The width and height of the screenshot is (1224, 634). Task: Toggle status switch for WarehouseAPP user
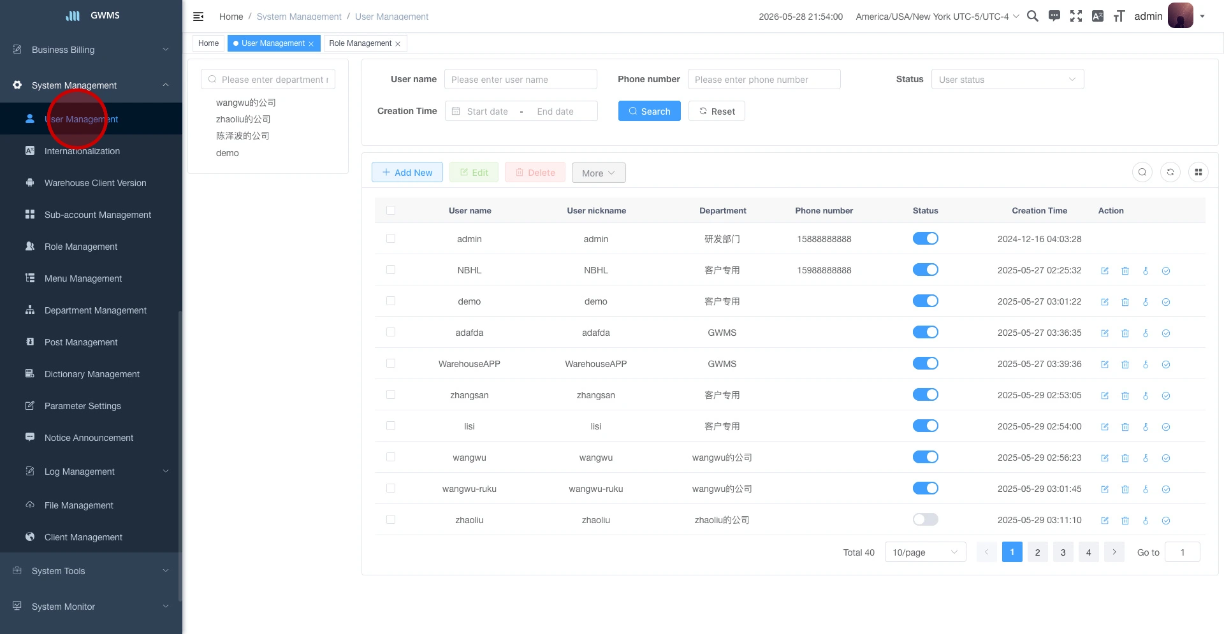tap(926, 363)
